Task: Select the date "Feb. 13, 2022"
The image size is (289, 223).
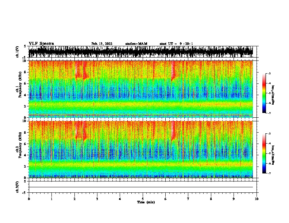Action: (102, 44)
